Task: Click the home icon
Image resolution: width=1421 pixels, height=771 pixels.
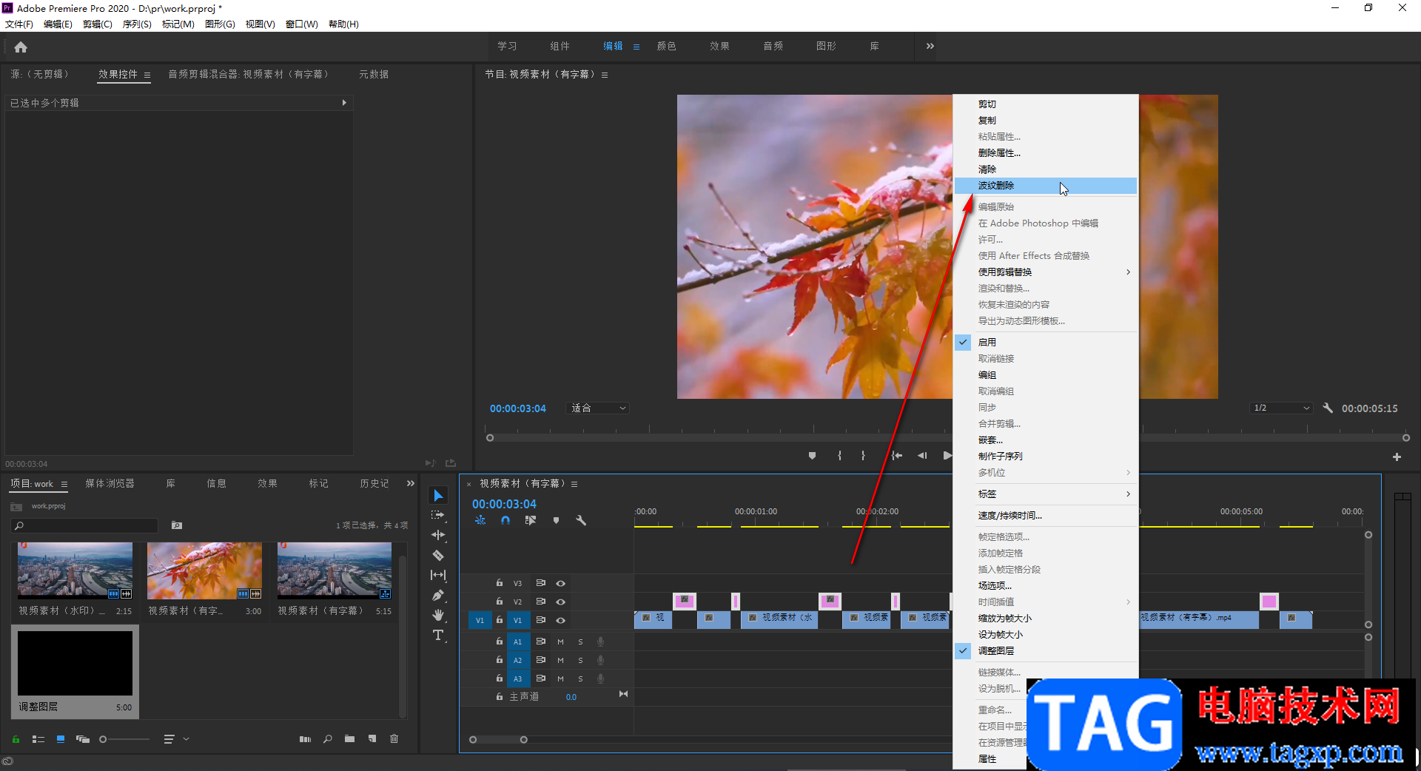Action: pos(21,47)
